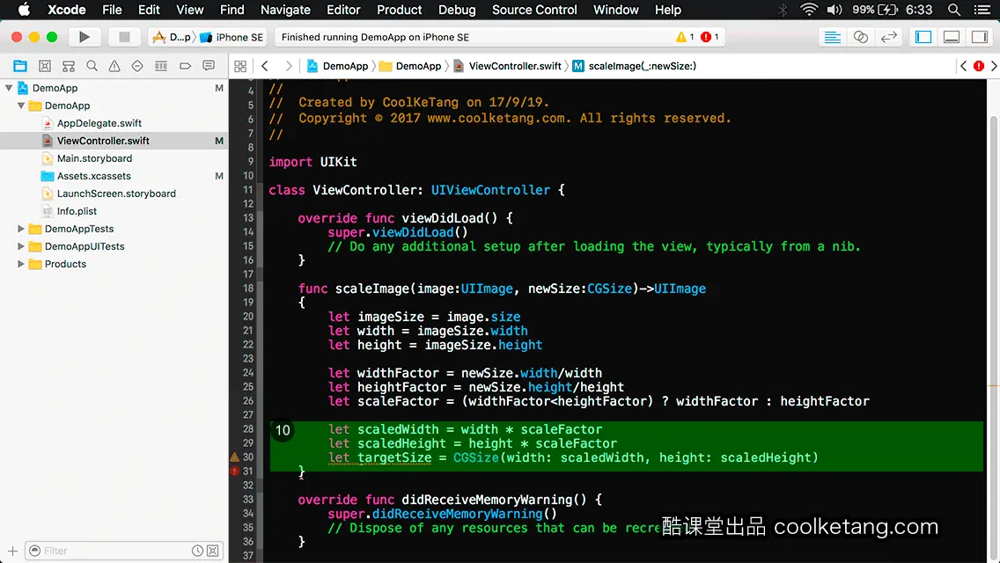
Task: Click the red error count in toolbar
Action: coord(710,37)
